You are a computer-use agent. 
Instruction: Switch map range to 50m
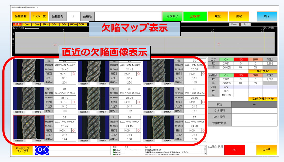[x=55, y=24]
